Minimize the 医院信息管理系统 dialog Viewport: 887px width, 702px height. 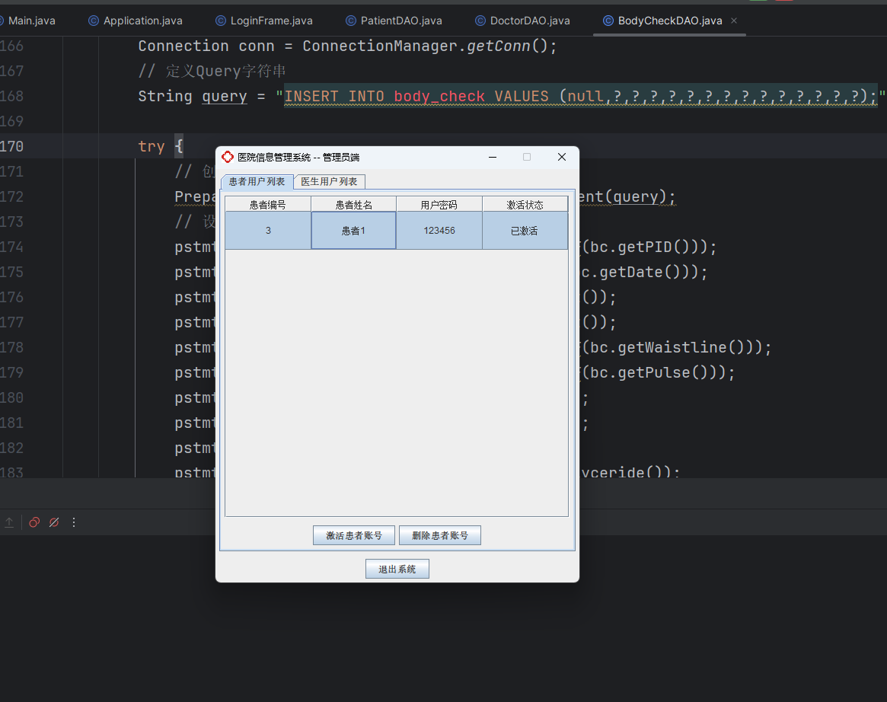(493, 157)
